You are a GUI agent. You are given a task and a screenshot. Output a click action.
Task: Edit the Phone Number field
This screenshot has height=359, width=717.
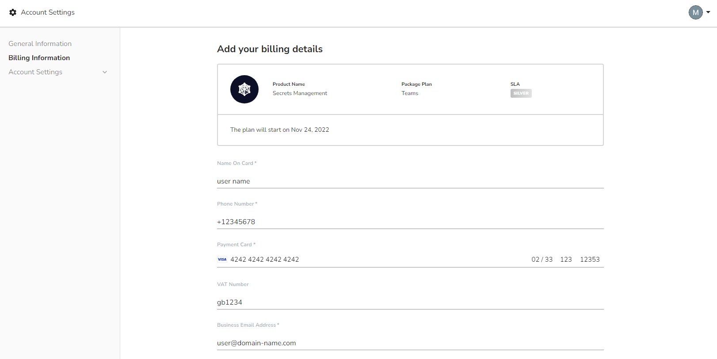410,222
